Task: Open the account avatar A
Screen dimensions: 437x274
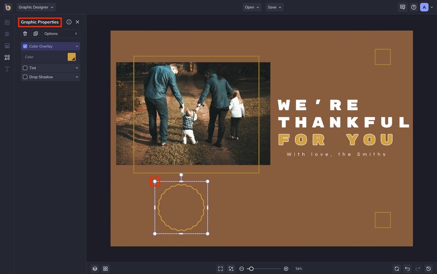Action: pyautogui.click(x=424, y=7)
